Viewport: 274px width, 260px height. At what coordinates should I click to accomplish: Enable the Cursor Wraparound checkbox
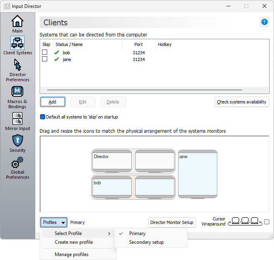(266, 222)
